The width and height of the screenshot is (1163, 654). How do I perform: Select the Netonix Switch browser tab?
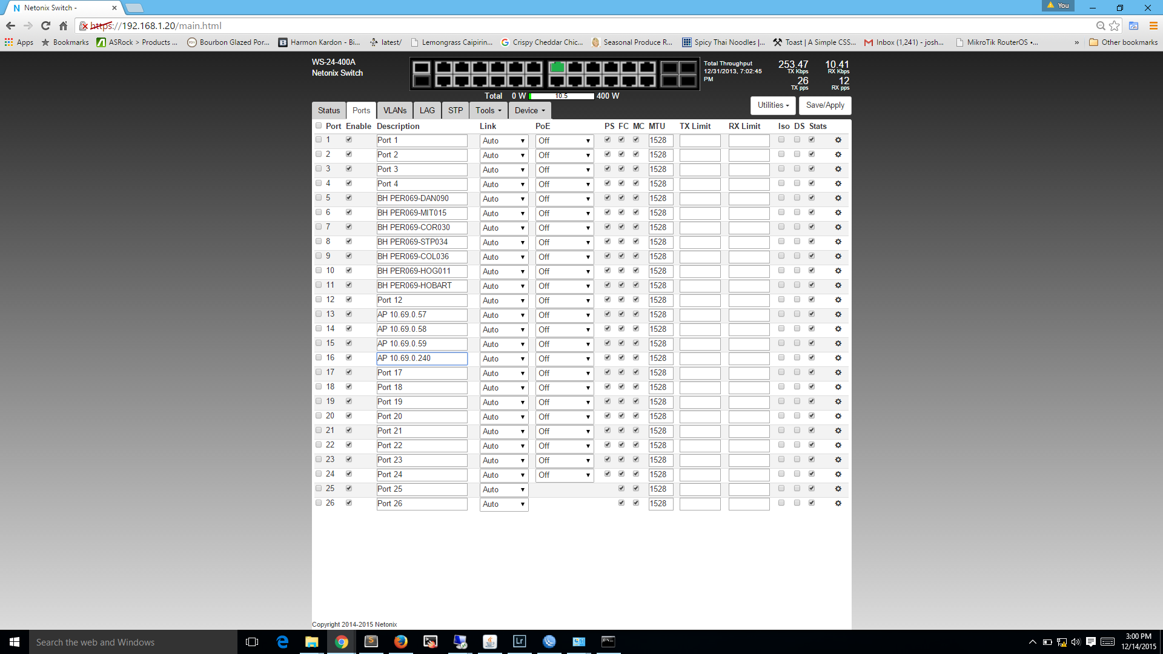coord(64,8)
